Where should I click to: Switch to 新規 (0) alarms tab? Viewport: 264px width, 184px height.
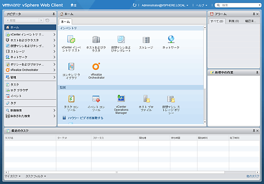234,21
